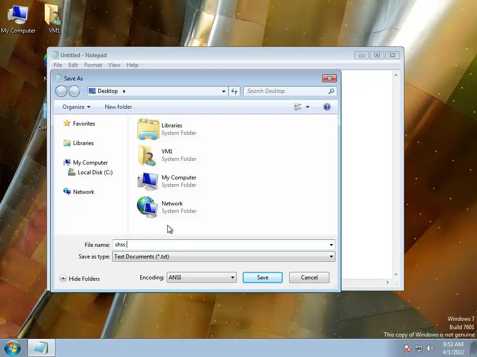The height and width of the screenshot is (357, 477).
Task: Click the Local Disk (C:) label in sidebar
Action: tap(95, 172)
